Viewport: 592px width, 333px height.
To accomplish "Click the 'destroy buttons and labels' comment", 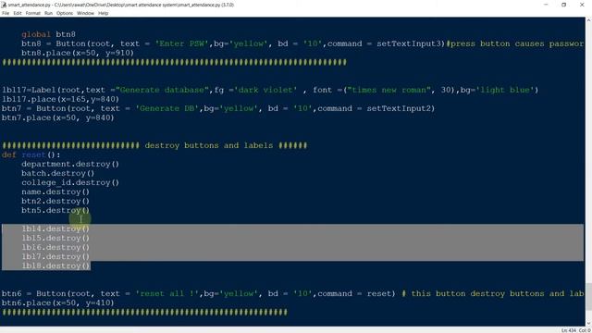I will click(209, 146).
